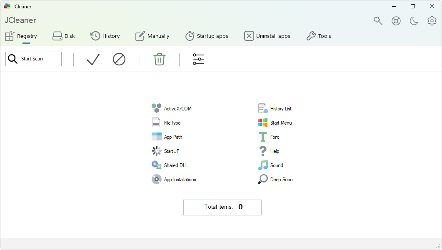The width and height of the screenshot is (442, 250).
Task: Select the Help category label
Action: (275, 151)
